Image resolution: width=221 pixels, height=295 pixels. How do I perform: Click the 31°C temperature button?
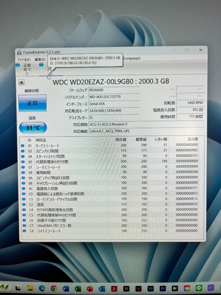point(32,128)
